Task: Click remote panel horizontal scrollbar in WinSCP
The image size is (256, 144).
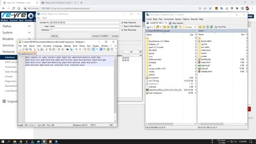Action: pos(212,124)
